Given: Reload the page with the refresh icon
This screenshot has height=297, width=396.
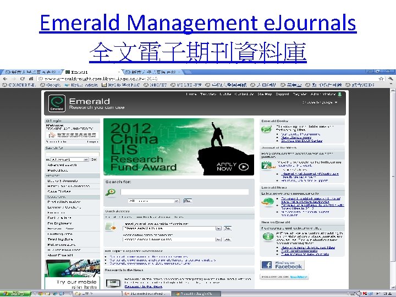Looking at the screenshot, I should [x=23, y=79].
